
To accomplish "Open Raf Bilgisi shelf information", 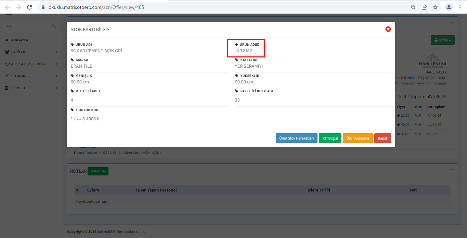I will 330,138.
